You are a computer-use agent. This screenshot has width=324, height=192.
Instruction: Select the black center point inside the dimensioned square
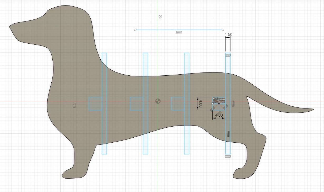tap(219, 103)
